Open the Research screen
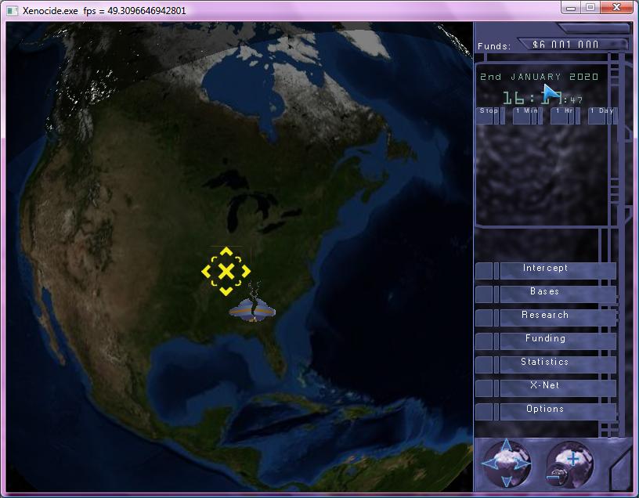The width and height of the screenshot is (639, 498). (545, 317)
